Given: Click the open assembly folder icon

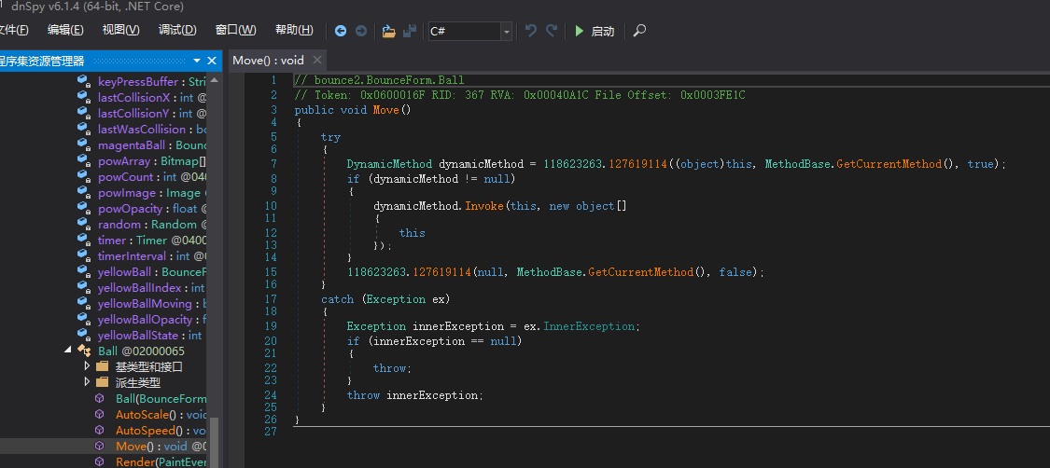Looking at the screenshot, I should point(389,31).
